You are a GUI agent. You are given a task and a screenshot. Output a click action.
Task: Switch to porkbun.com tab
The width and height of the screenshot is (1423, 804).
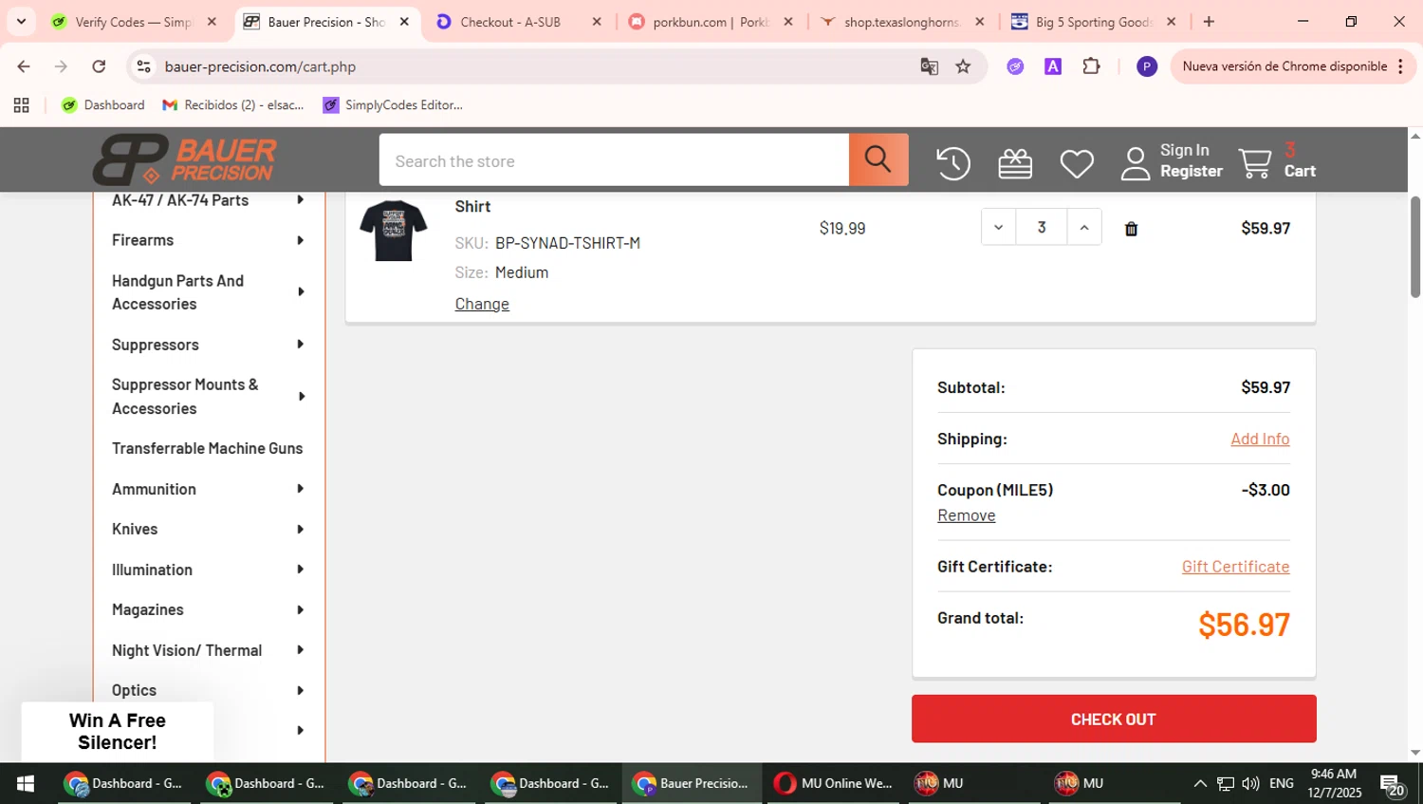(x=711, y=22)
